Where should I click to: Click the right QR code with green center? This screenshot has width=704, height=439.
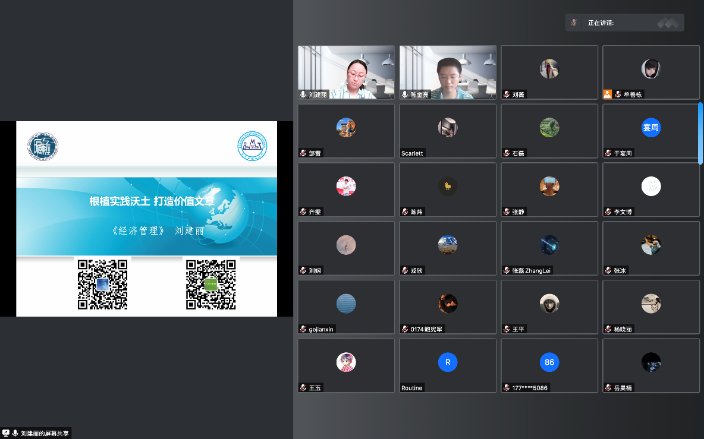click(211, 284)
